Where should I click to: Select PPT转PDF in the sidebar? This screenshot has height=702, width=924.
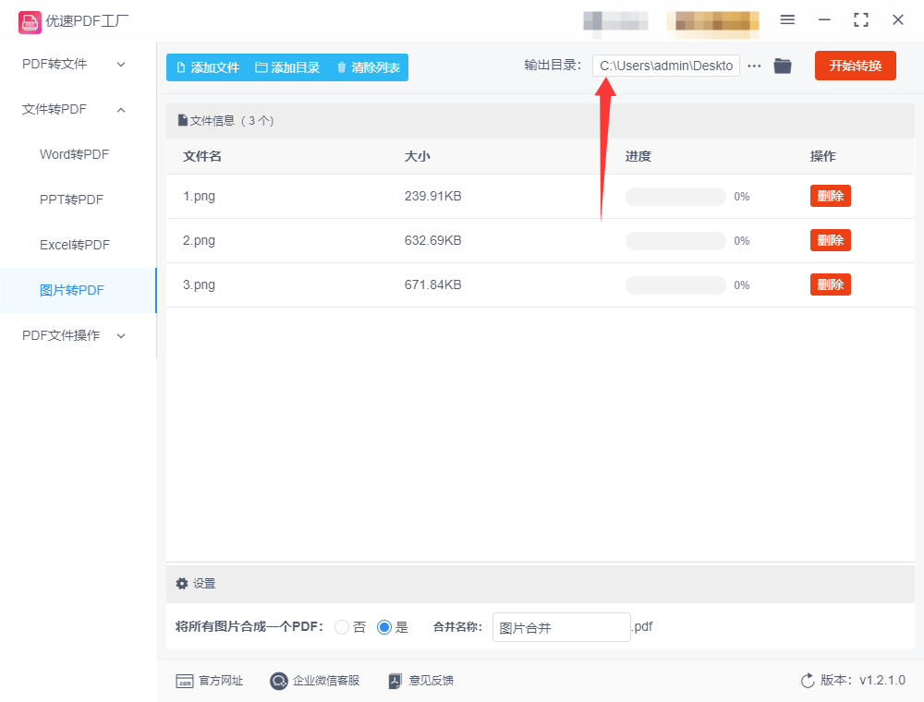point(78,200)
